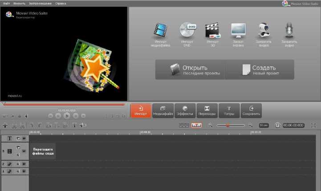
Task: Switch to the Импорт tab
Action: point(141,111)
